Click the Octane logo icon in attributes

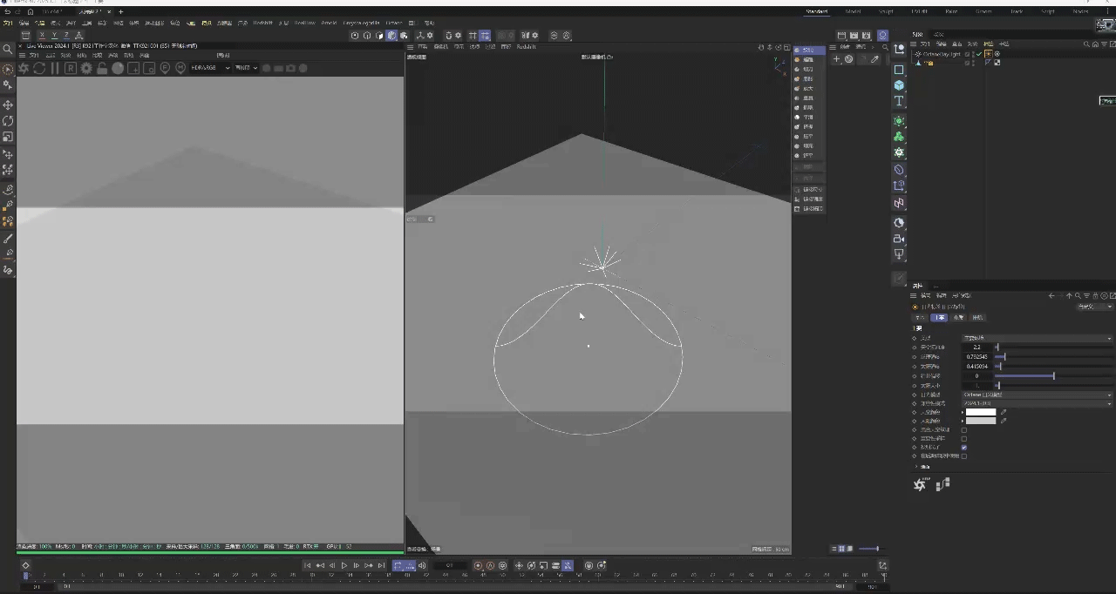coord(919,485)
